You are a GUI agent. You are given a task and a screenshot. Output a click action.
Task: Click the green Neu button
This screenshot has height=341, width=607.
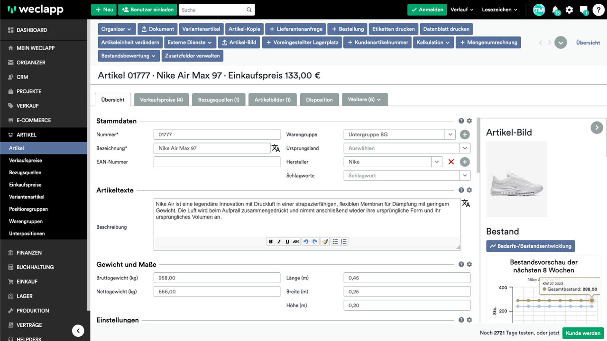[x=104, y=9]
